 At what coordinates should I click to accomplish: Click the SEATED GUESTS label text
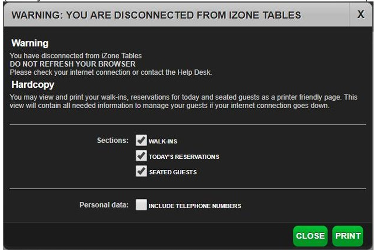[x=172, y=172]
